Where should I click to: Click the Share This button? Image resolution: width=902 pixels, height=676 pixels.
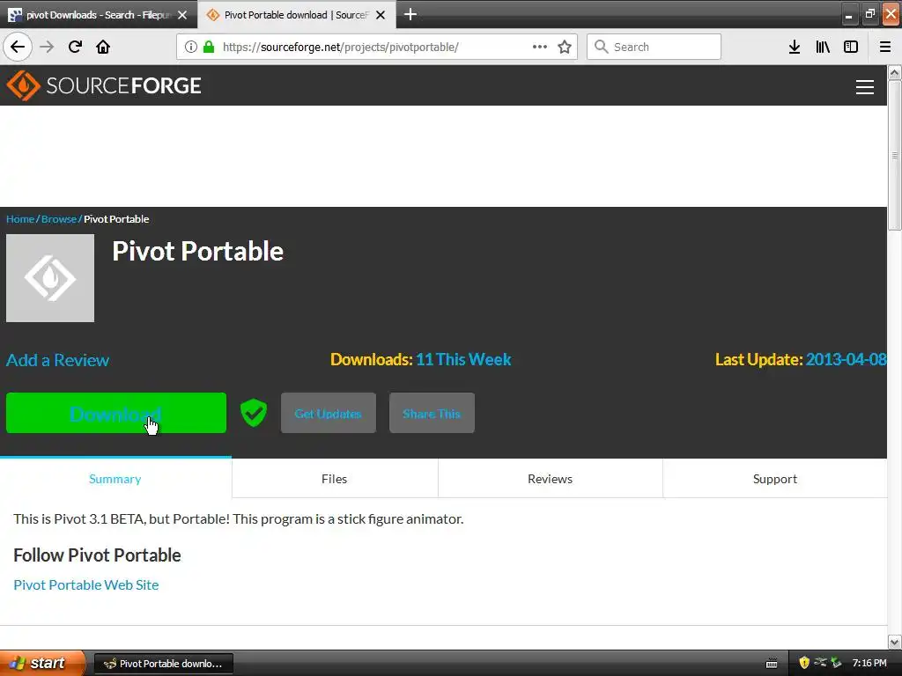(432, 413)
